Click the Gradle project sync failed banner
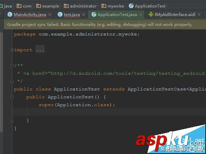Screen dimensions: 206x154 pyautogui.click(x=105, y=25)
